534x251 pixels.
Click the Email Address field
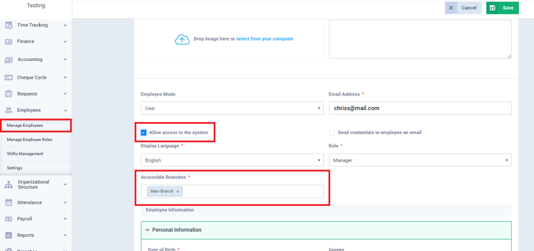420,109
